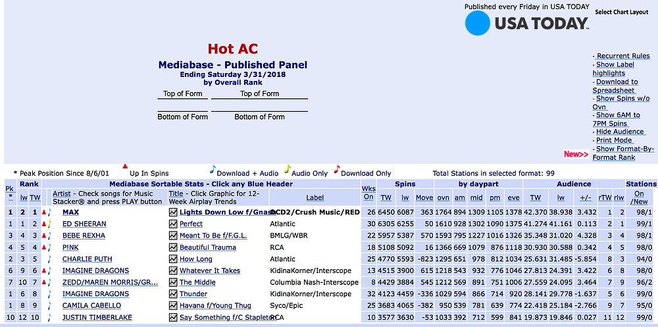
Task: Open the JUSTIN TIMBERLAKE artist link
Action: tap(97, 317)
